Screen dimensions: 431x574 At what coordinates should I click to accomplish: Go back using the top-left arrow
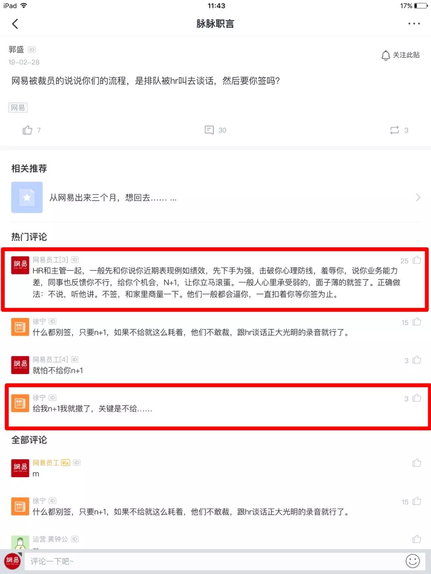(15, 24)
